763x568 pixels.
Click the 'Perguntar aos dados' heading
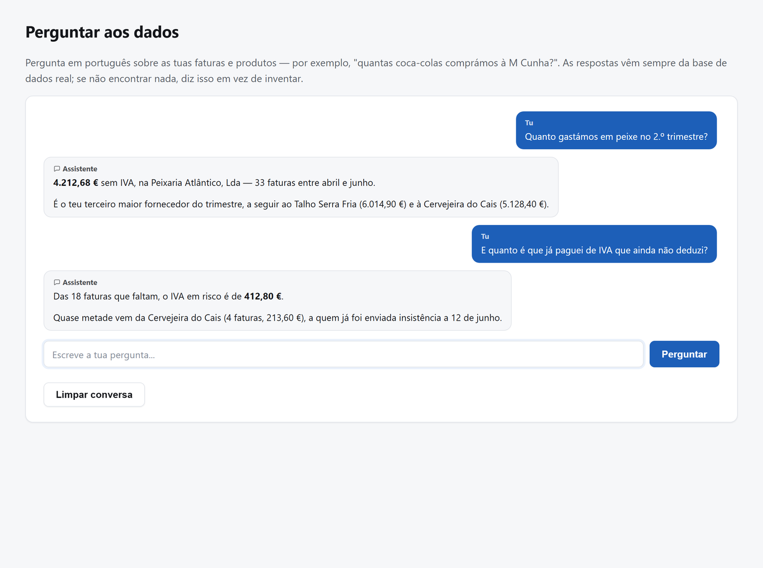click(102, 32)
